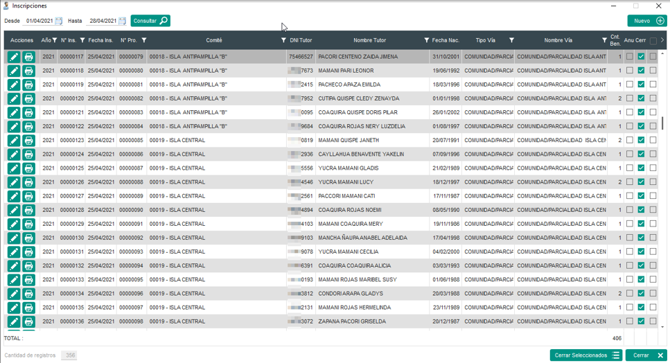Click the Nuevo button to add inscription

click(x=646, y=21)
